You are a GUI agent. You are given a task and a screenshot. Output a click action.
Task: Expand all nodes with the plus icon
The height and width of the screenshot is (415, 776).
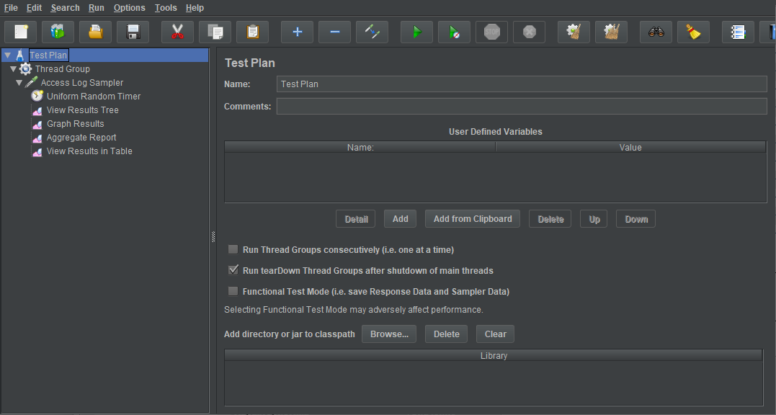pyautogui.click(x=297, y=32)
